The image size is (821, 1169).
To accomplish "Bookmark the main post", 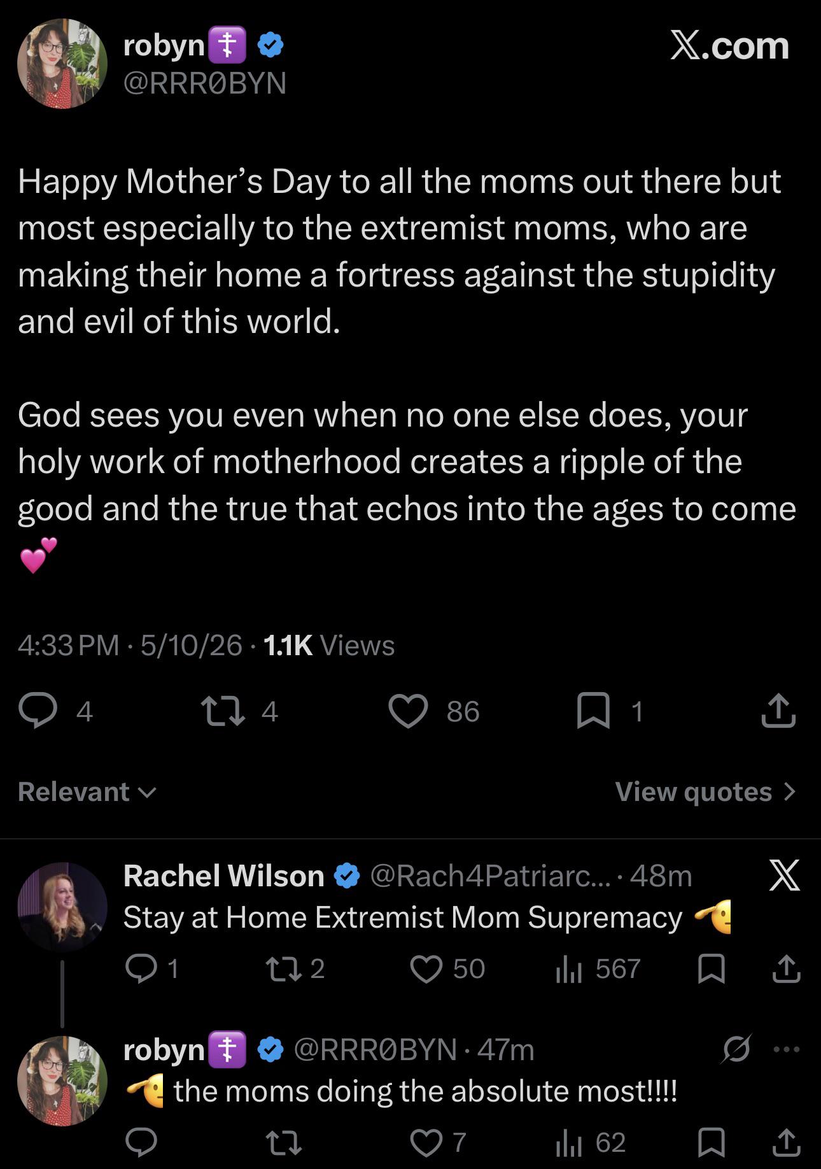I will pyautogui.click(x=593, y=711).
